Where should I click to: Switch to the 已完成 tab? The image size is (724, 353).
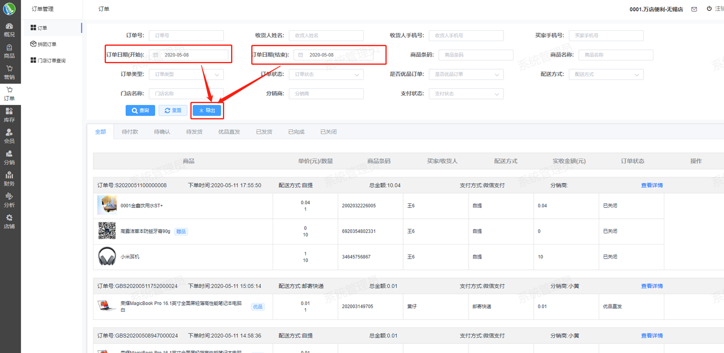(x=296, y=132)
